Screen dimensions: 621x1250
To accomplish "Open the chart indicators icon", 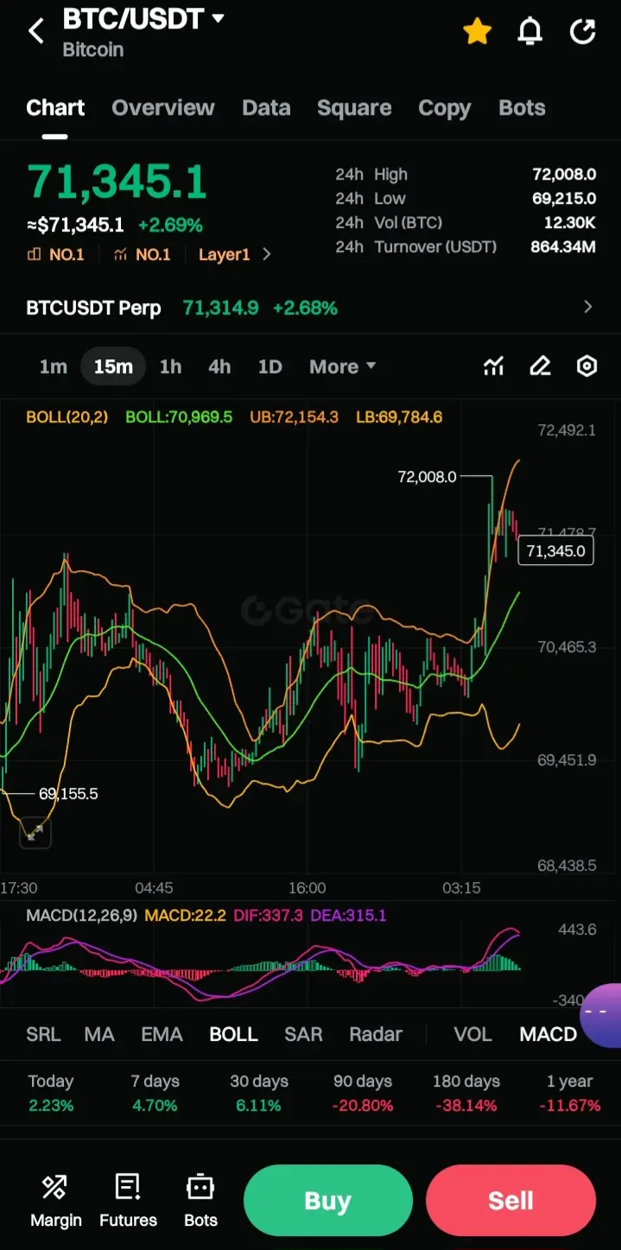I will tap(493, 366).
